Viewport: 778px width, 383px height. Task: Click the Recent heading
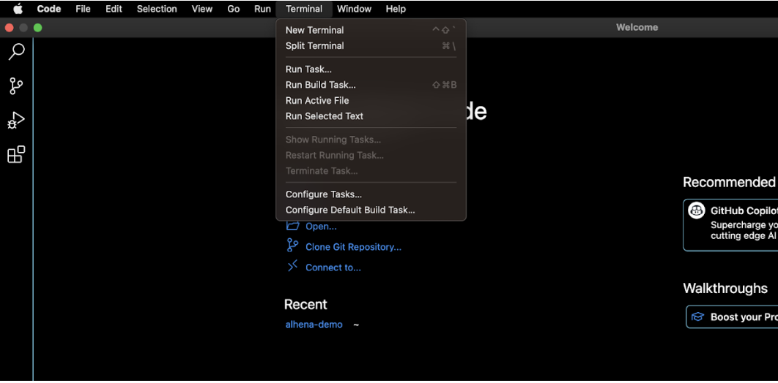(305, 304)
